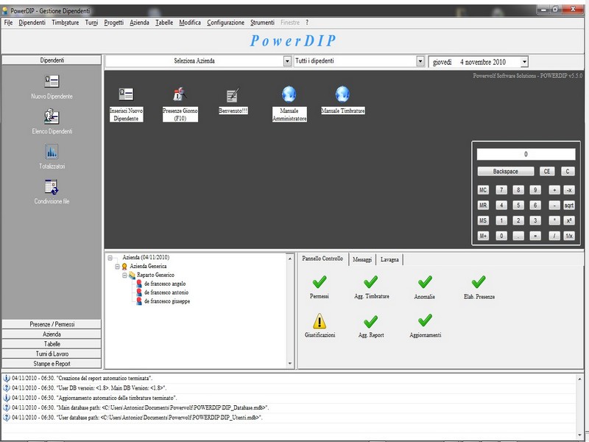Click the calculator C button
The image size is (589, 442).
(x=568, y=172)
